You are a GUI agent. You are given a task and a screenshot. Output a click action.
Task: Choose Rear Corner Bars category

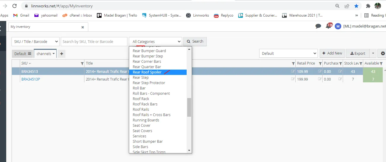[147, 61]
